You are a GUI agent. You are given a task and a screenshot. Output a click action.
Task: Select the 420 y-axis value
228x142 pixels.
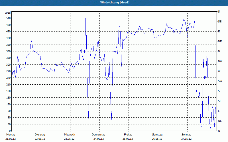pyautogui.click(x=9, y=38)
